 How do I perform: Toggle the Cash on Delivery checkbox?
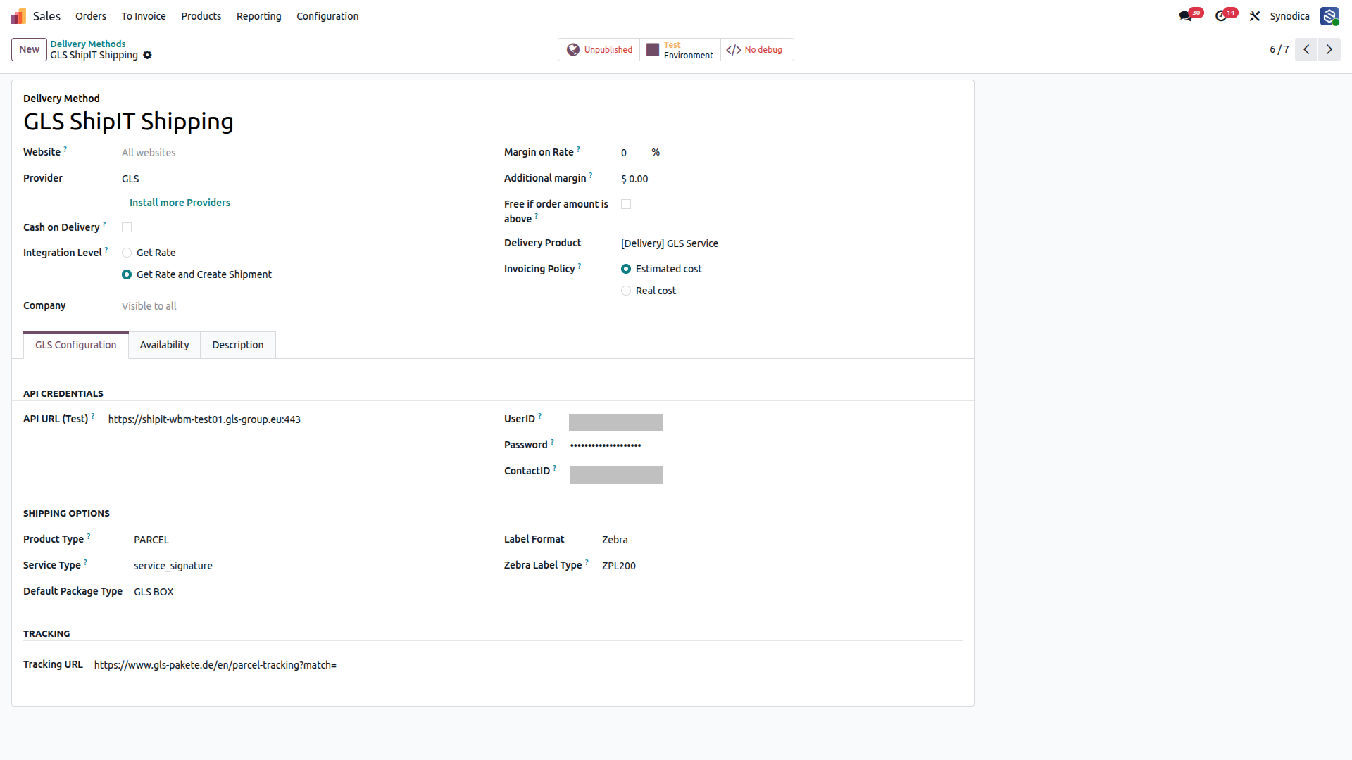click(x=127, y=227)
